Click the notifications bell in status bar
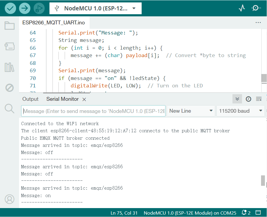Image resolution: width=267 pixels, height=217 pixels. pyautogui.click(x=244, y=213)
